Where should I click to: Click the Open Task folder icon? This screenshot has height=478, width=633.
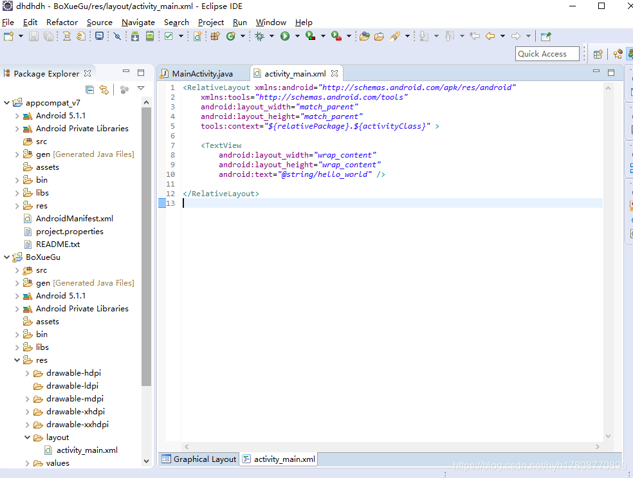[379, 36]
